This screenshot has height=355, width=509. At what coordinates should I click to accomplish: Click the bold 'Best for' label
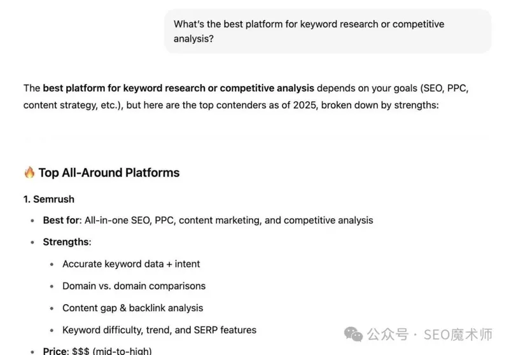coord(60,220)
